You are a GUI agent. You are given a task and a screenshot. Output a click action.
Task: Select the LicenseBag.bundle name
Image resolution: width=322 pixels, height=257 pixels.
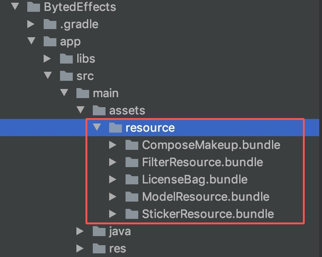point(195,180)
